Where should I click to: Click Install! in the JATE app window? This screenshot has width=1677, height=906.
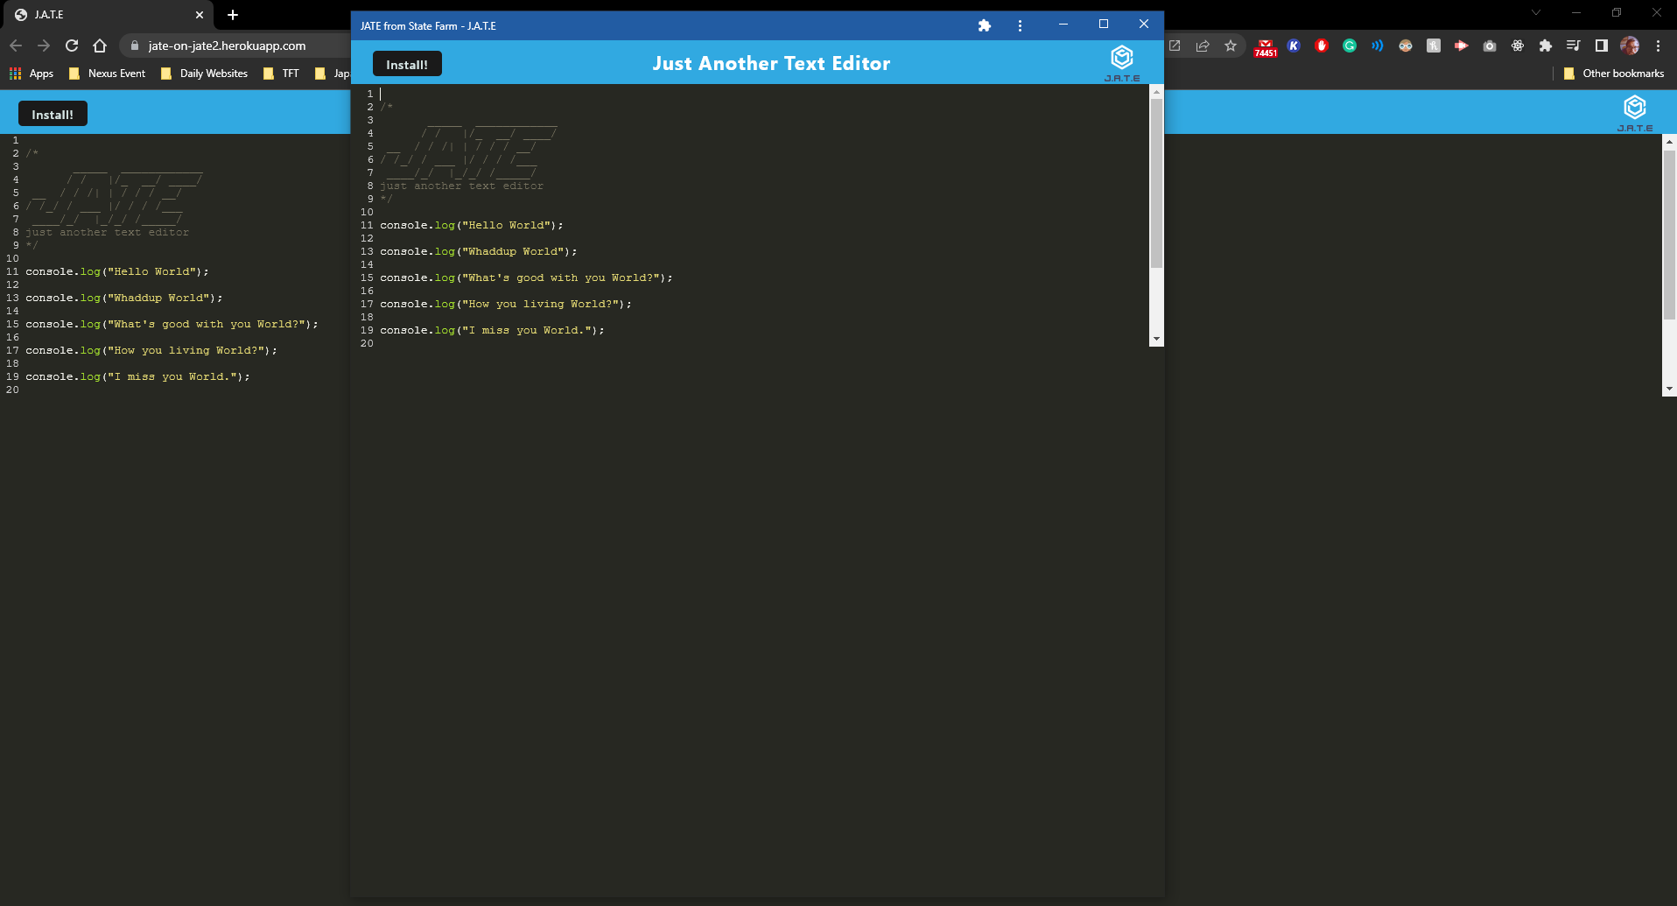click(406, 63)
